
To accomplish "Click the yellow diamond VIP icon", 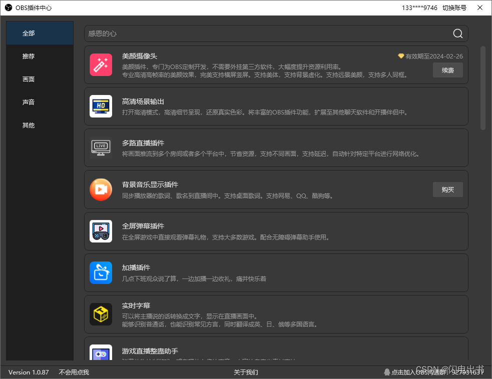I will [x=401, y=56].
